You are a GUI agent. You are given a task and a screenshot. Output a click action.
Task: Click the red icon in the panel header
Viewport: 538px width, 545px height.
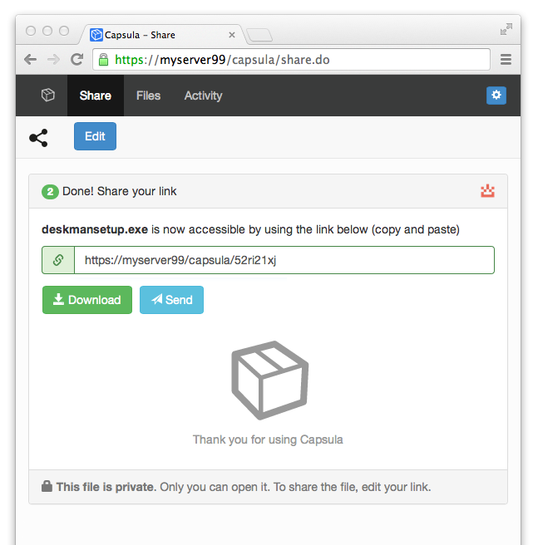pyautogui.click(x=487, y=191)
